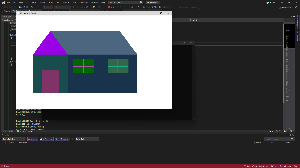Adjust the 112% editor zoom control

click(5, 131)
